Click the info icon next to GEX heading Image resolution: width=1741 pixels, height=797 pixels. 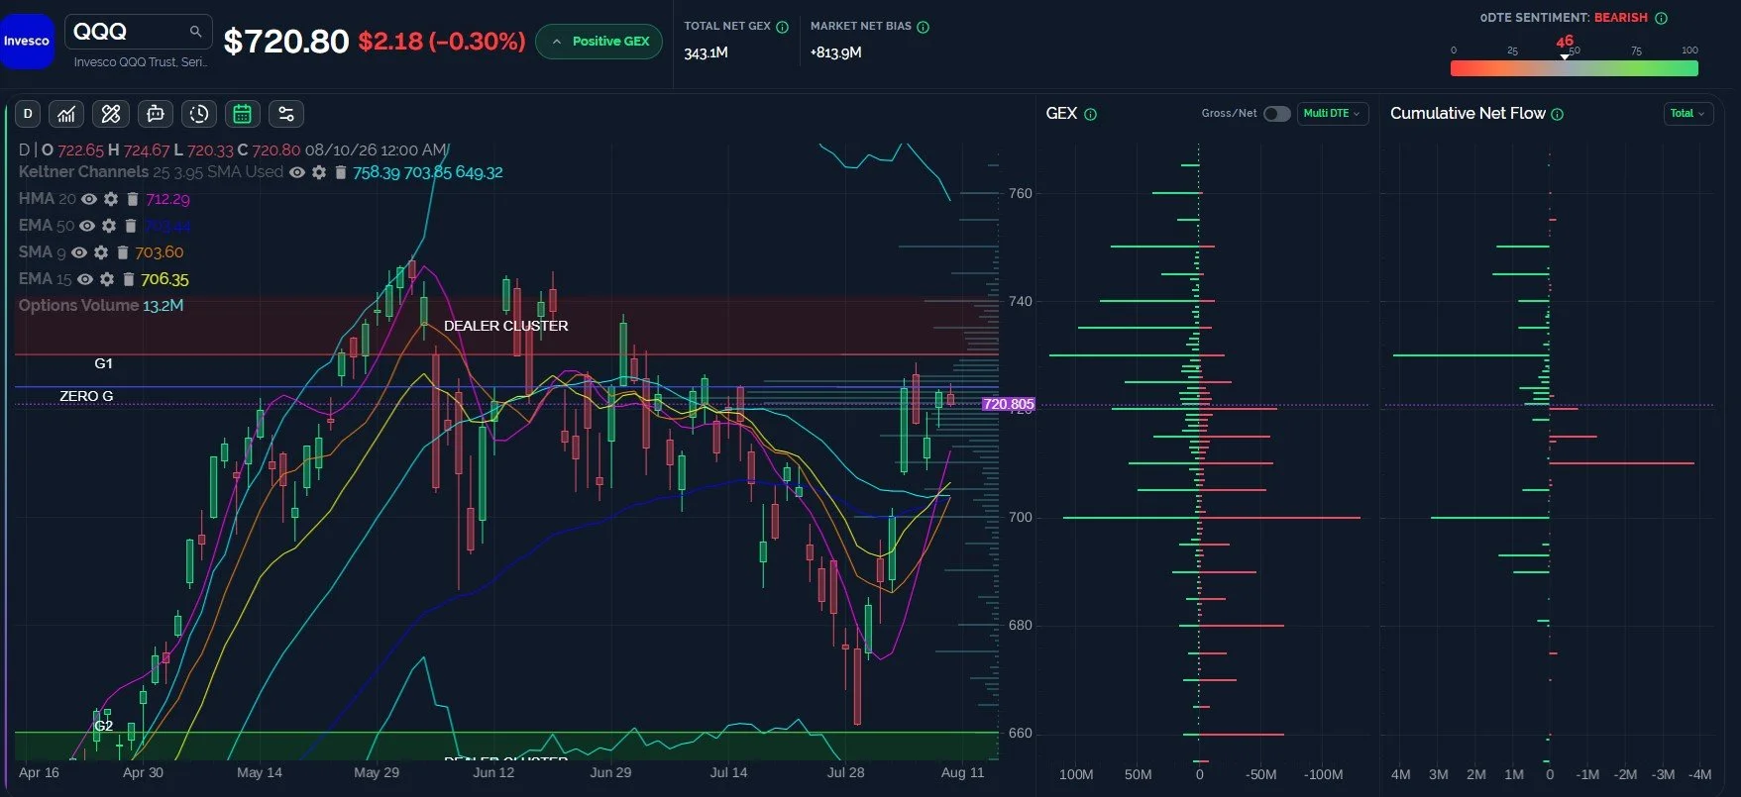[x=1090, y=114]
